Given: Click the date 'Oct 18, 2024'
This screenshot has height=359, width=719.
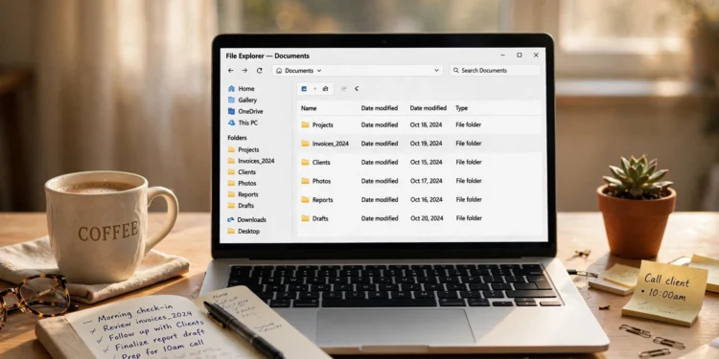Looking at the screenshot, I should tap(427, 124).
